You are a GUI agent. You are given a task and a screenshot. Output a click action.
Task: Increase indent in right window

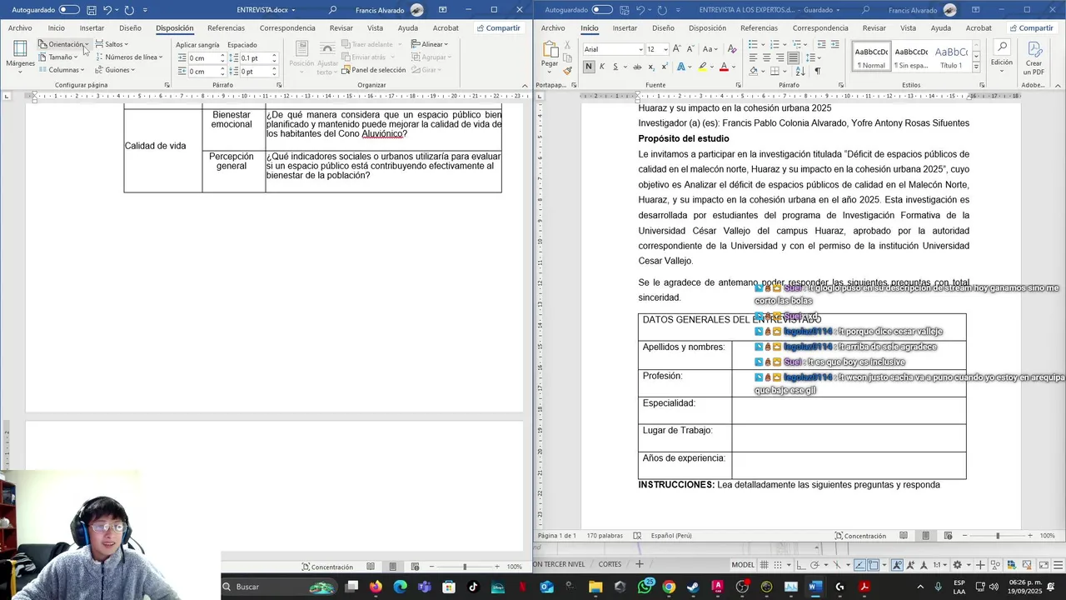tap(835, 44)
